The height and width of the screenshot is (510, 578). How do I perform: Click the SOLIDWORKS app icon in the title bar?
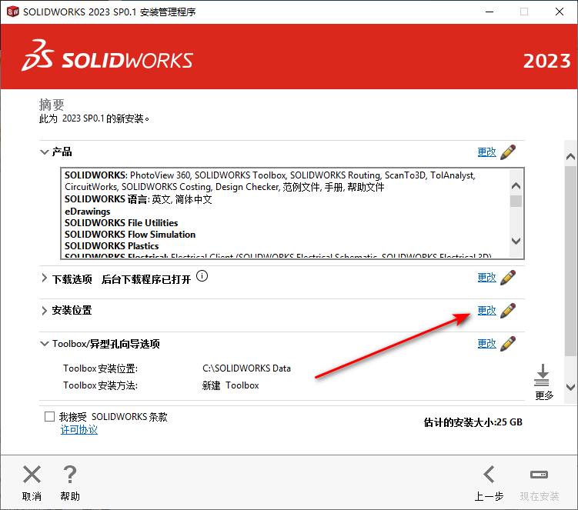pos(13,12)
